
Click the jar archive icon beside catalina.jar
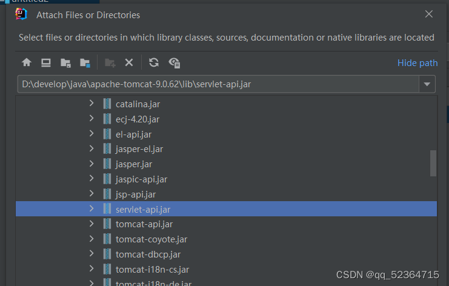point(107,104)
